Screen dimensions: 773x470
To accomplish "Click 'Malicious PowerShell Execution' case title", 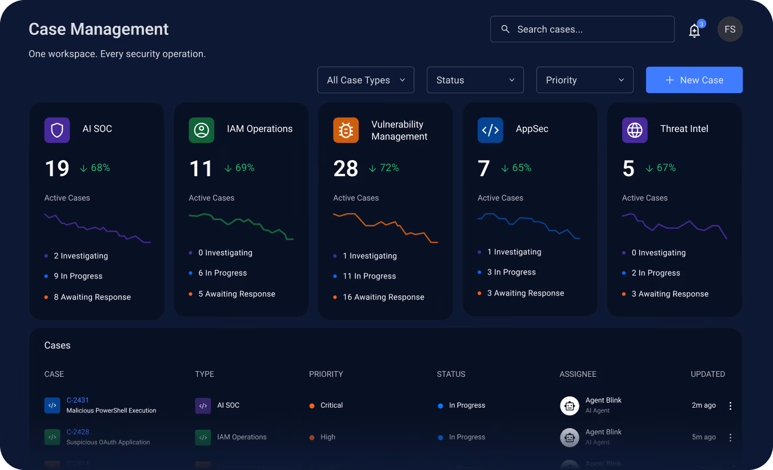I will click(x=111, y=411).
